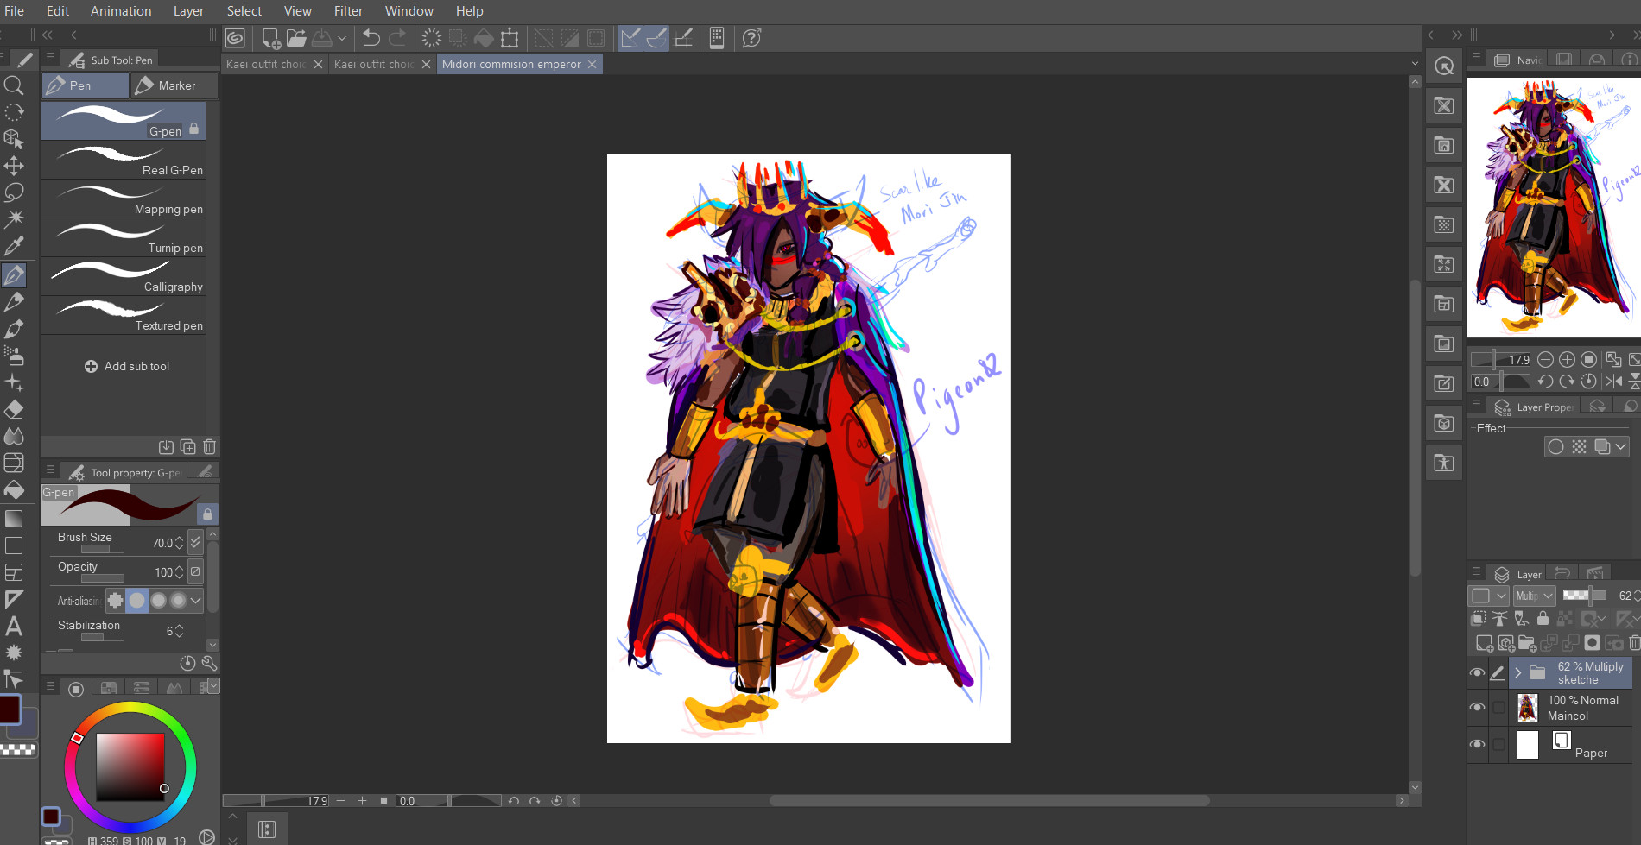Select the Text tool
The width and height of the screenshot is (1641, 845).
[14, 626]
